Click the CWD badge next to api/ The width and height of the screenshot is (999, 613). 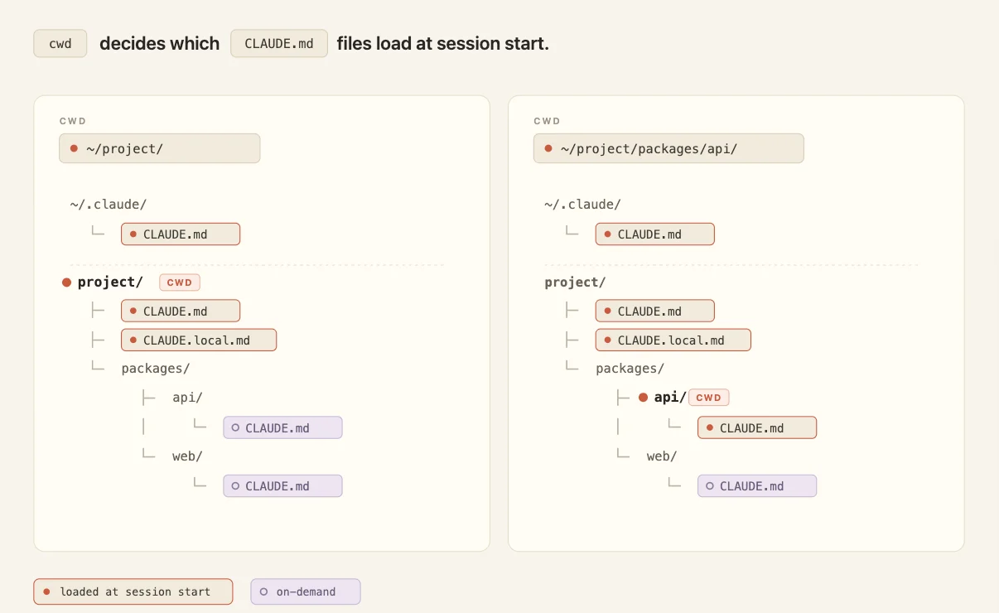[x=709, y=398]
